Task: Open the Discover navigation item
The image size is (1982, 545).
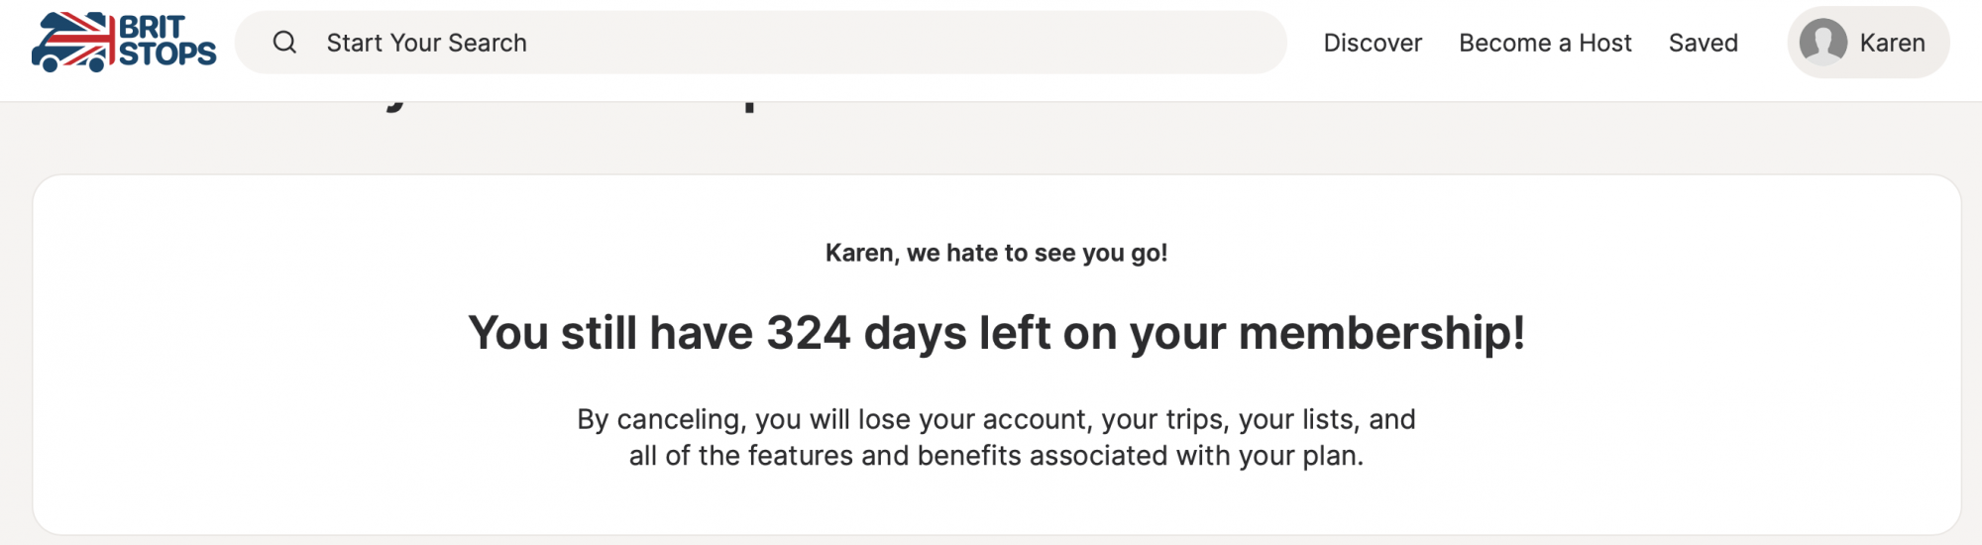Action: [1373, 43]
